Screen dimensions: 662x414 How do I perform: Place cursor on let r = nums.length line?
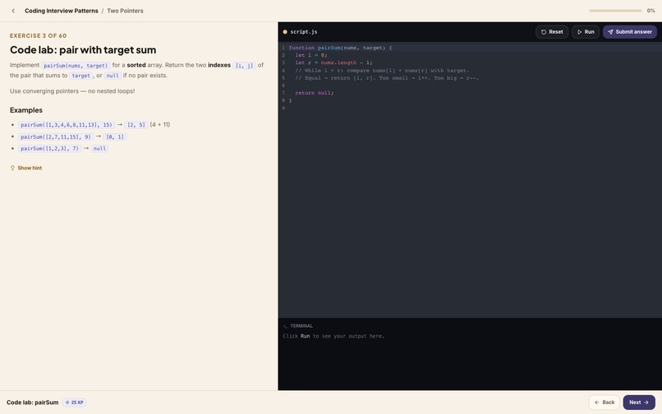333,63
